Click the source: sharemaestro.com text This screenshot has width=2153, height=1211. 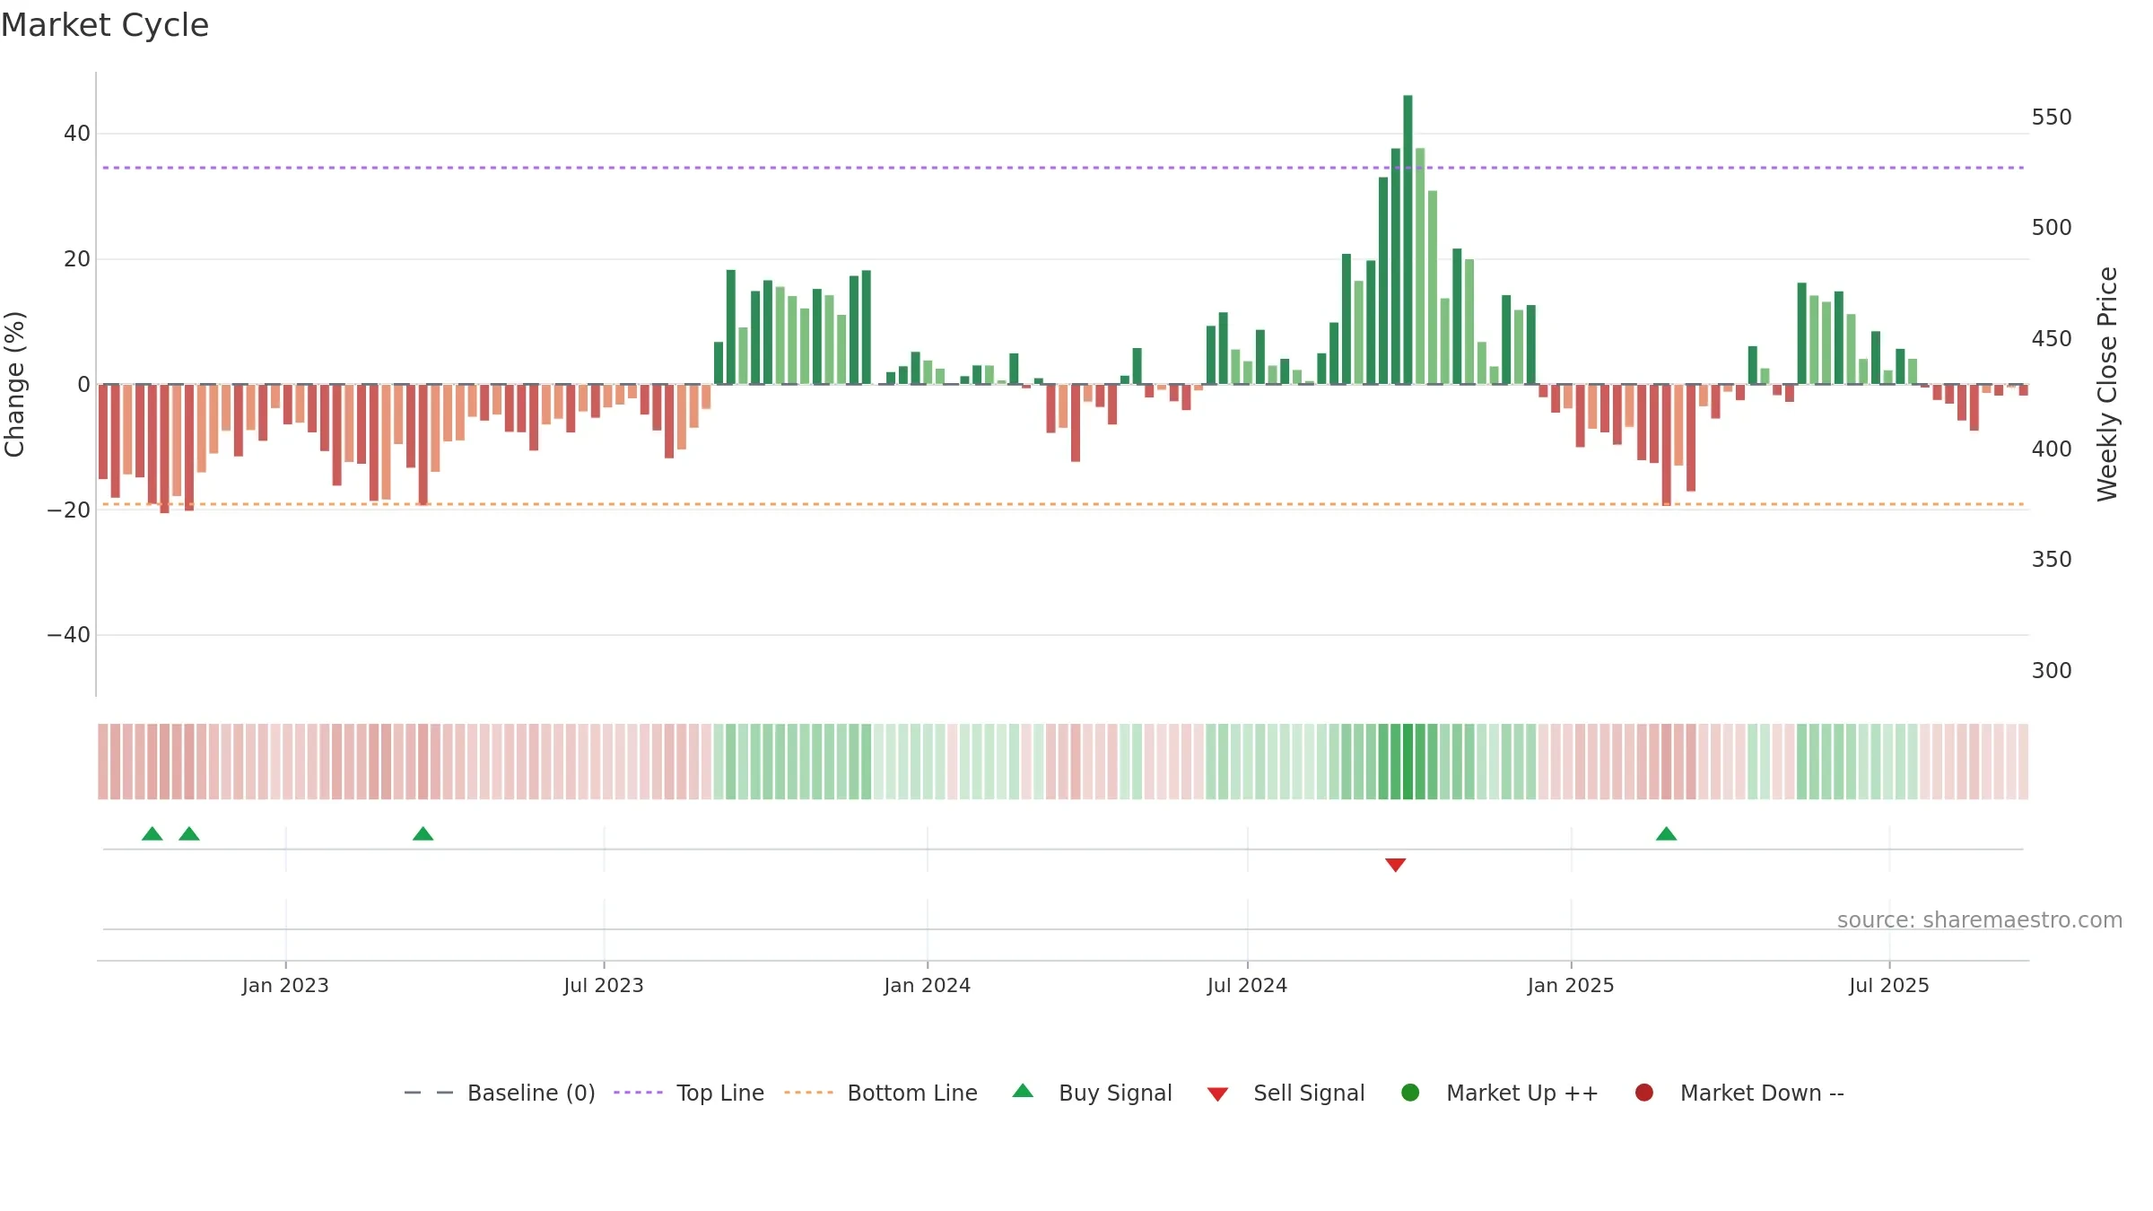tap(1980, 920)
